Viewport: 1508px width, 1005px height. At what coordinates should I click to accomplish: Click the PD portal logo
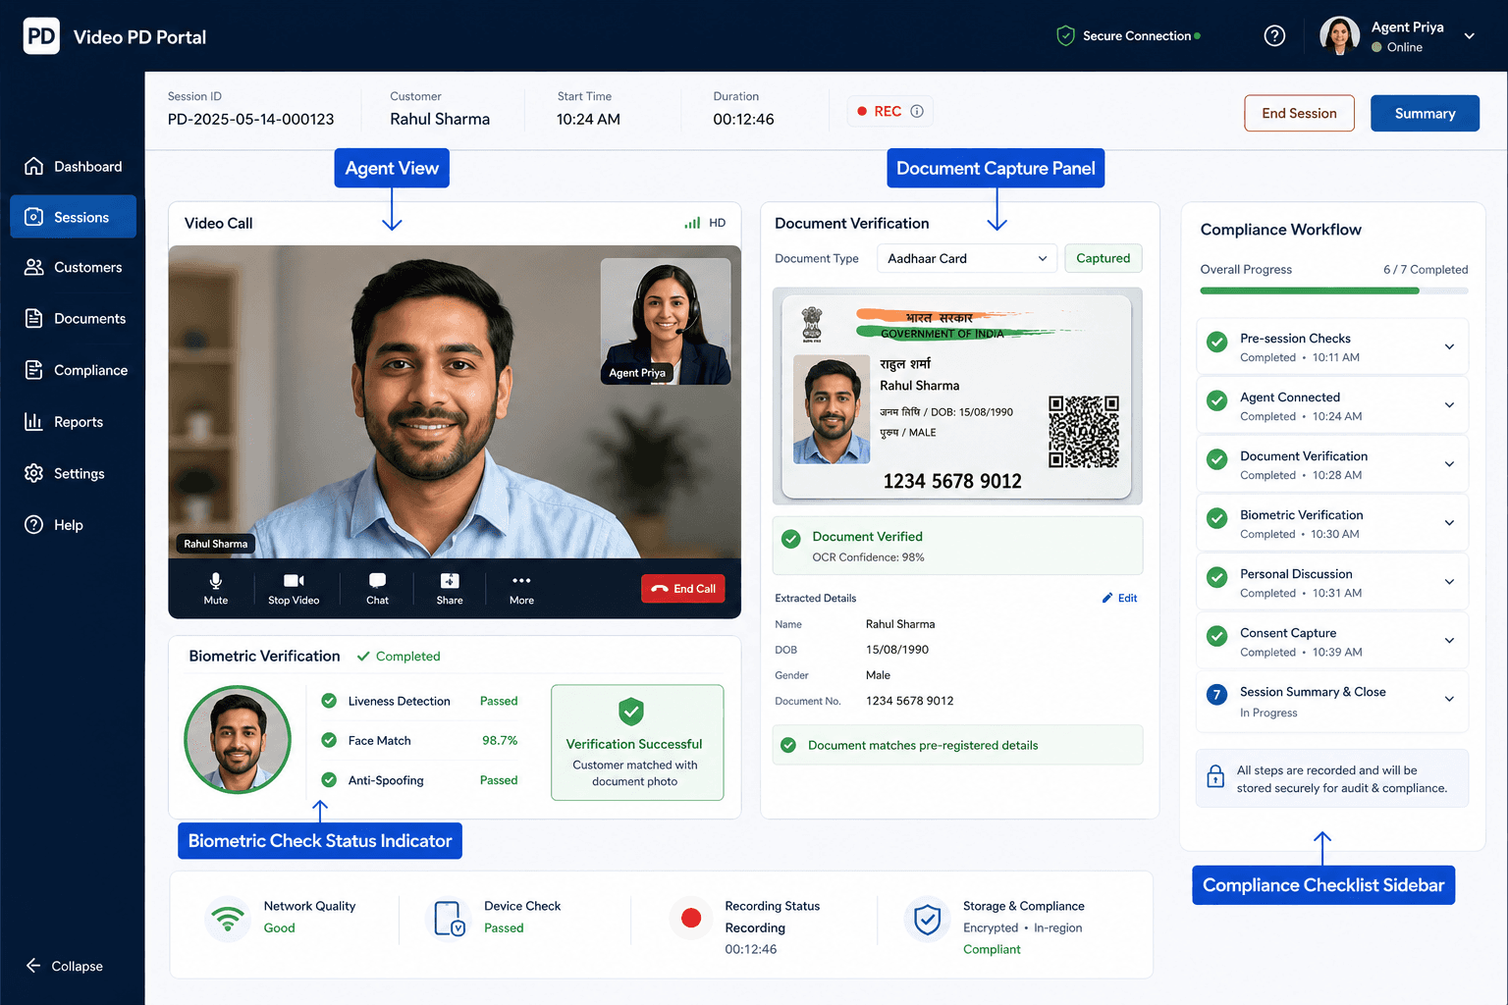(41, 36)
